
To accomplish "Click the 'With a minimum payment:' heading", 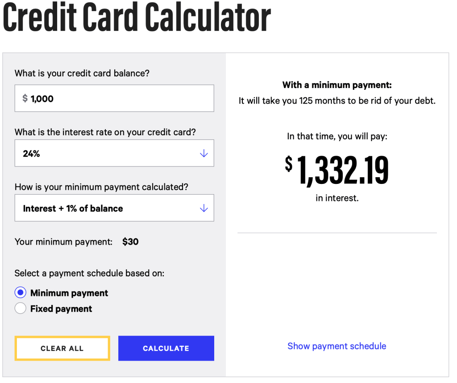I will point(337,85).
